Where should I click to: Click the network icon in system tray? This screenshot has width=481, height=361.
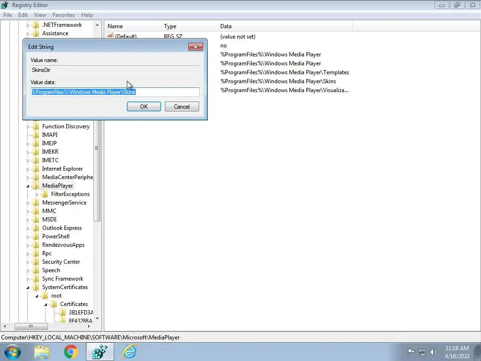pyautogui.click(x=422, y=352)
